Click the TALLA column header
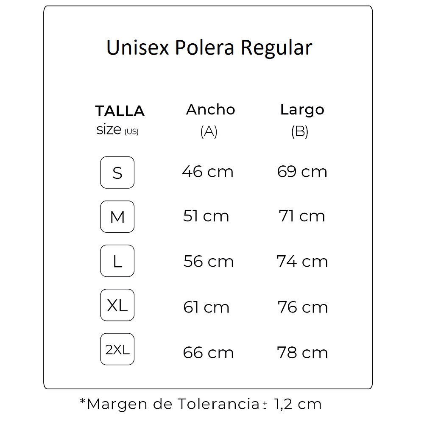This screenshot has height=424, width=424. point(120,111)
